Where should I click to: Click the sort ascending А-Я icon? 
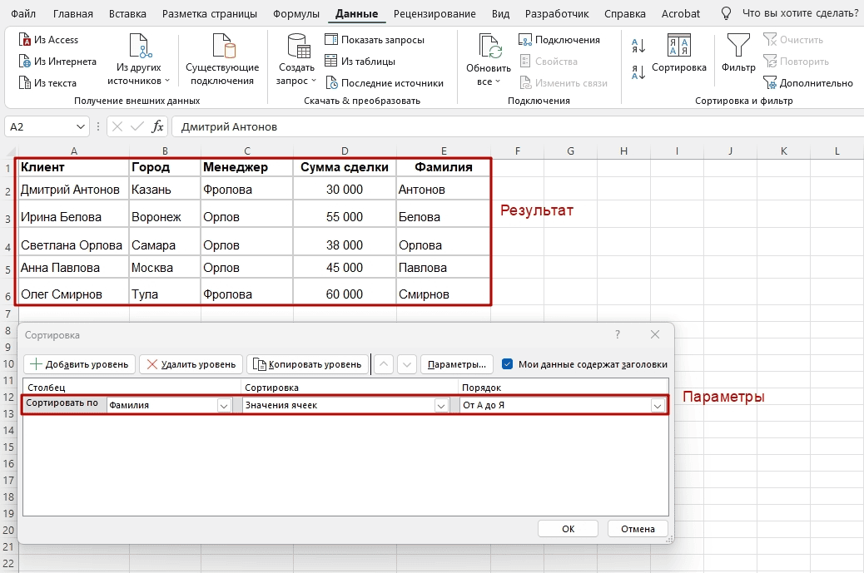tap(638, 46)
